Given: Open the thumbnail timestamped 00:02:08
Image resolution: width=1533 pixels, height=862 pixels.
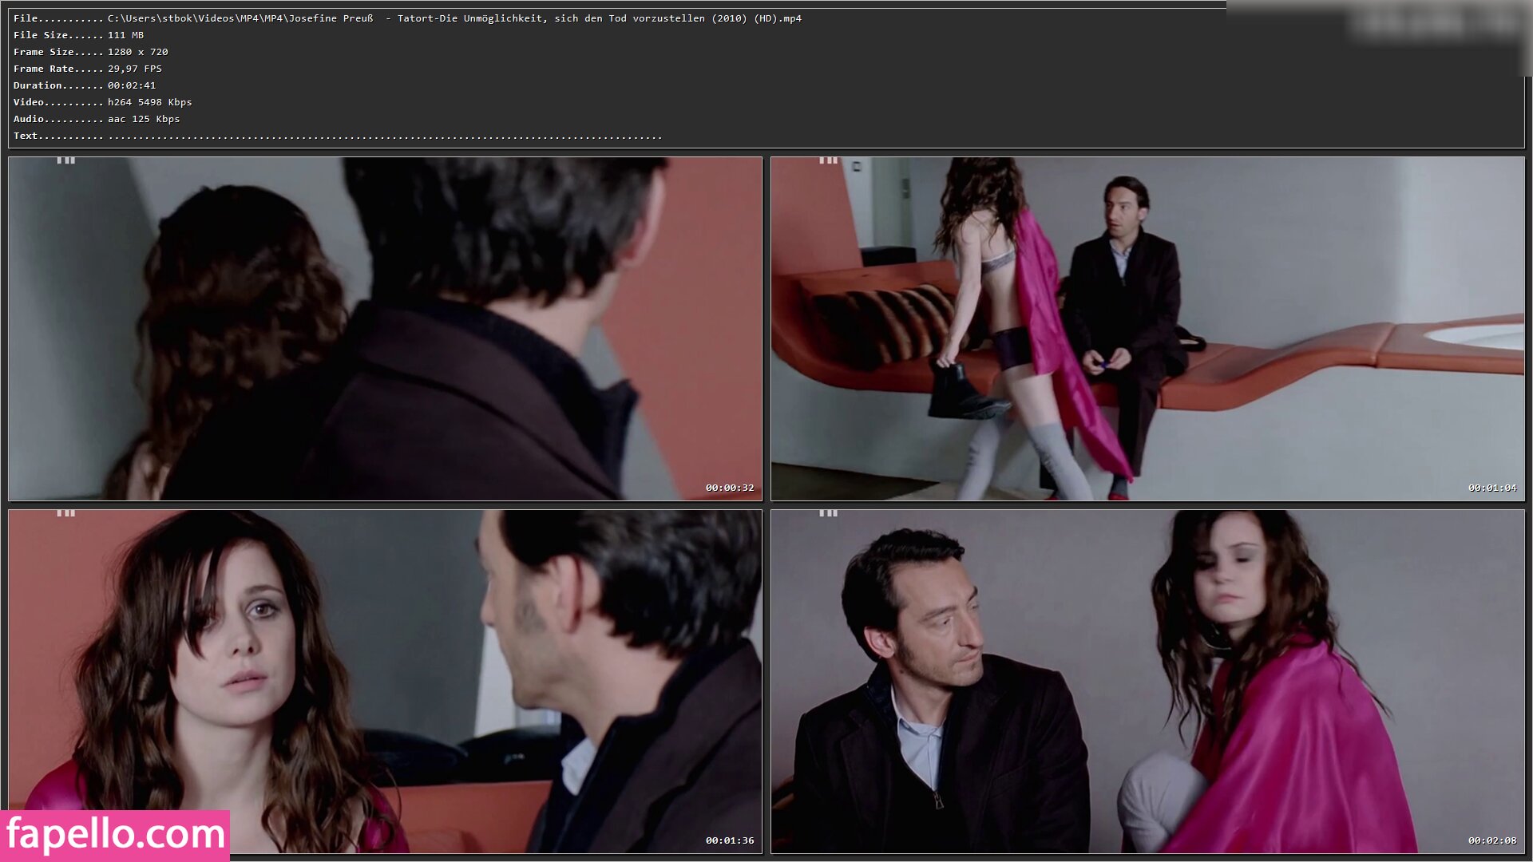Looking at the screenshot, I should click(x=1147, y=682).
